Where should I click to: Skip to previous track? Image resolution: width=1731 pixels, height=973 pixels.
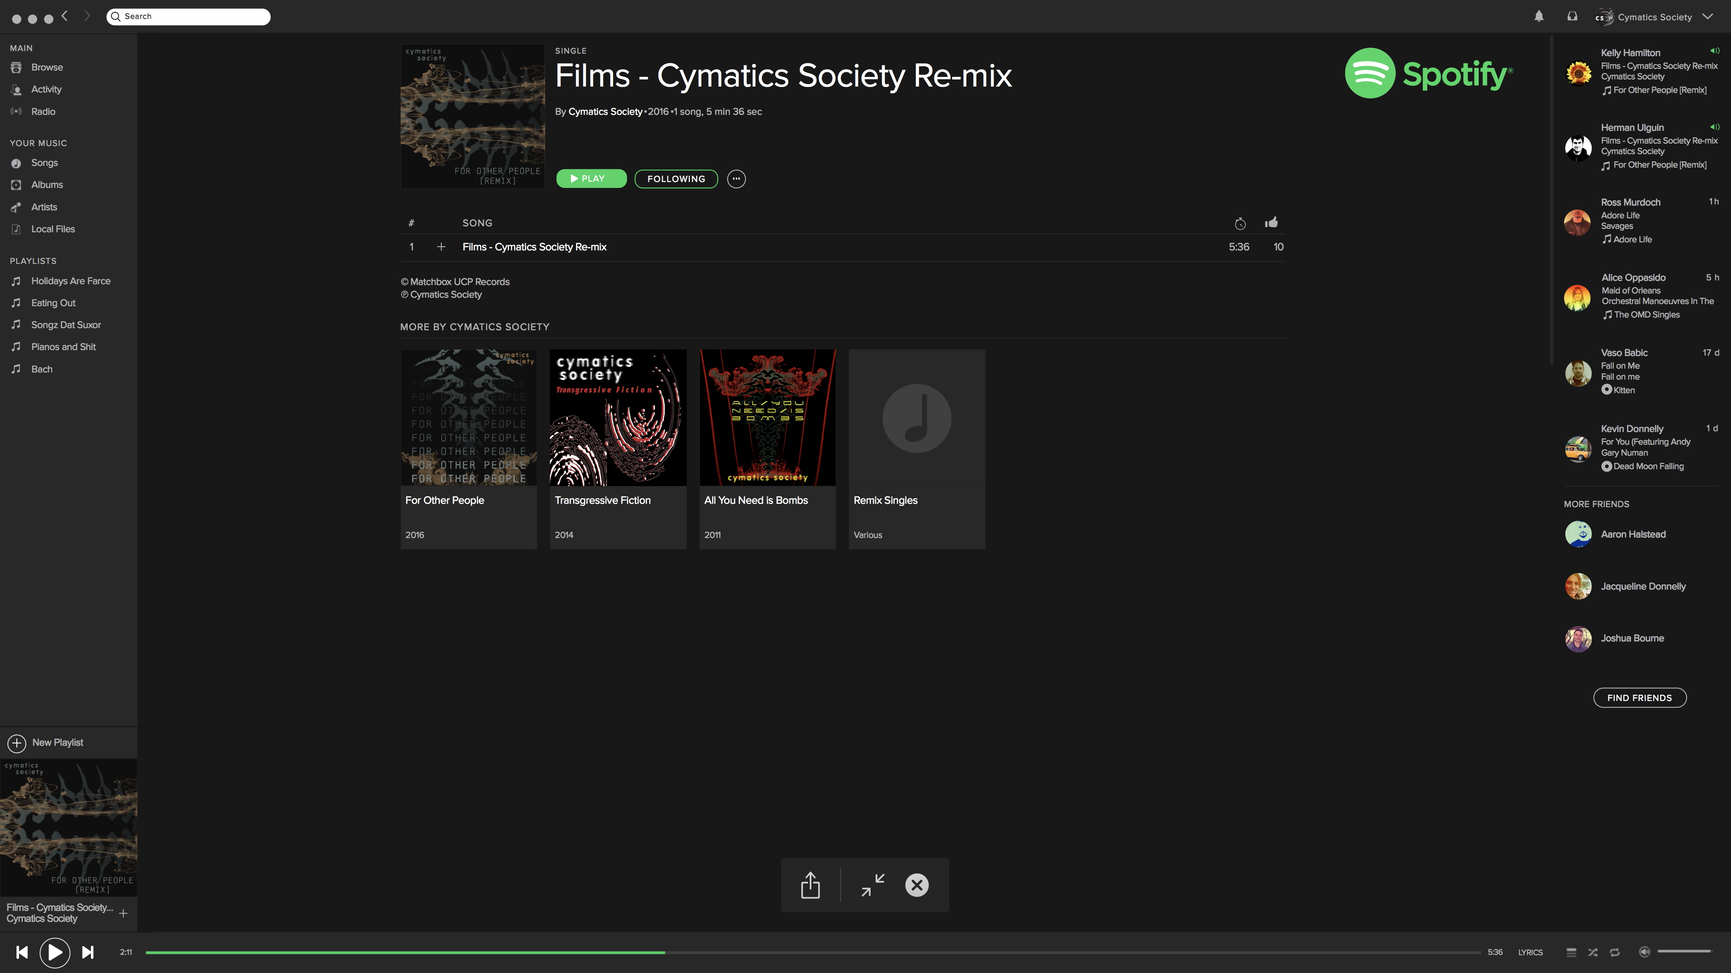pos(22,952)
